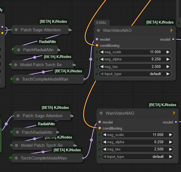Click link midpoint dot entering upper WanVideoNAG model
The width and height of the screenshot is (181, 172).
click(91, 59)
